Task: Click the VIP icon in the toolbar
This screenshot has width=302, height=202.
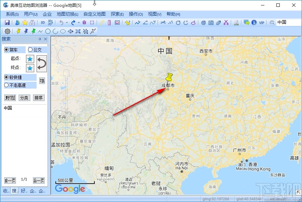Action: 262,22
